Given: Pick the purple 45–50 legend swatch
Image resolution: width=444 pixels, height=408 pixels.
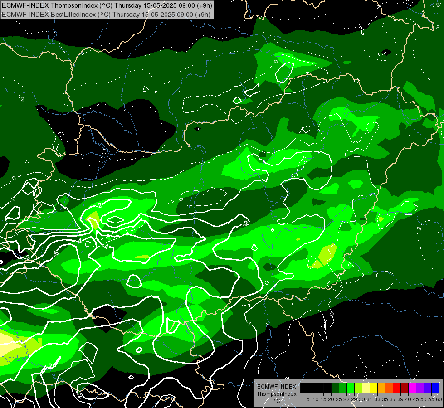Looking at the screenshot, I should click(x=420, y=388).
